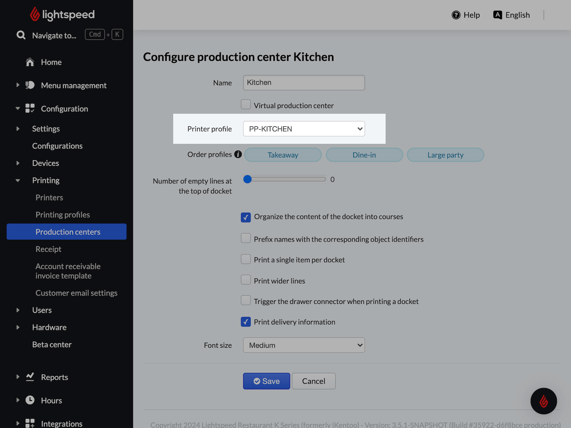The width and height of the screenshot is (571, 428).
Task: Click the Navigate to search icon
Action: coord(21,35)
